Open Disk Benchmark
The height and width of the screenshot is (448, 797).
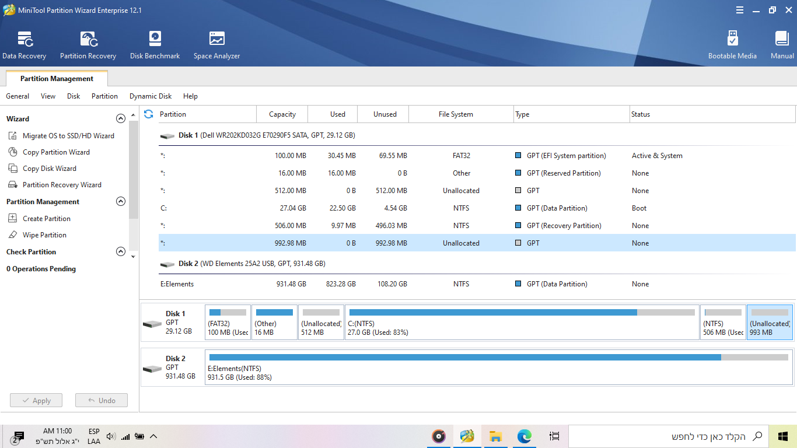pos(155,45)
